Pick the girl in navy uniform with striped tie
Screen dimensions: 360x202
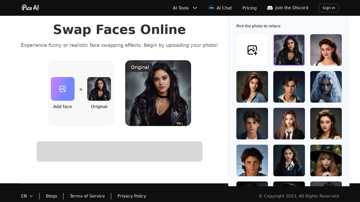[x=289, y=160]
